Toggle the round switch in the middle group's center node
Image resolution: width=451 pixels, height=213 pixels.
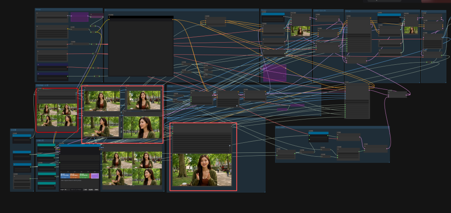[x=237, y=106]
